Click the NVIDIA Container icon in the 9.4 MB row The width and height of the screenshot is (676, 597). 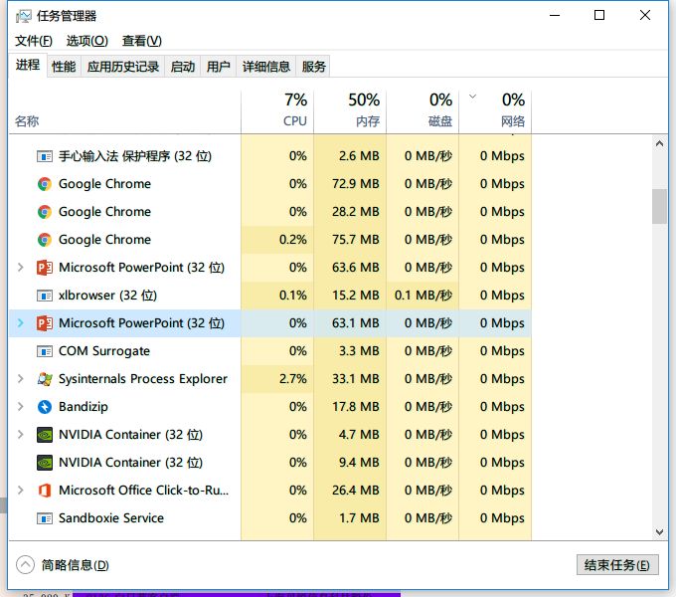45,463
